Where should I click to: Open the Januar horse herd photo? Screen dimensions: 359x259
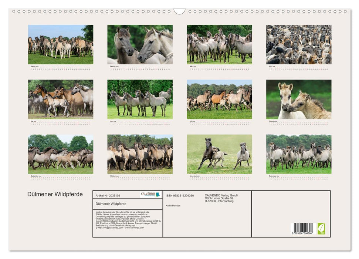[x=61, y=44]
